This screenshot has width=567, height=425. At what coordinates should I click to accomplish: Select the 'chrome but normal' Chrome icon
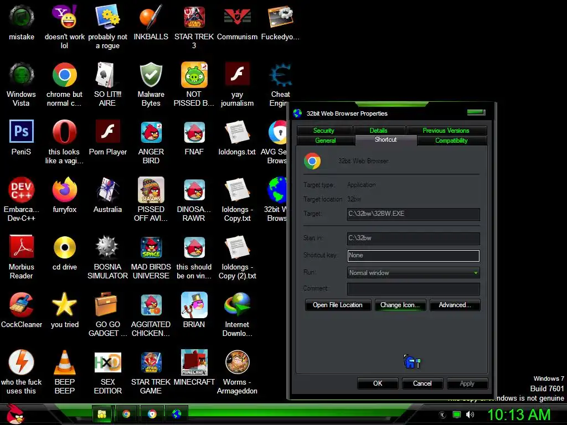pyautogui.click(x=64, y=84)
